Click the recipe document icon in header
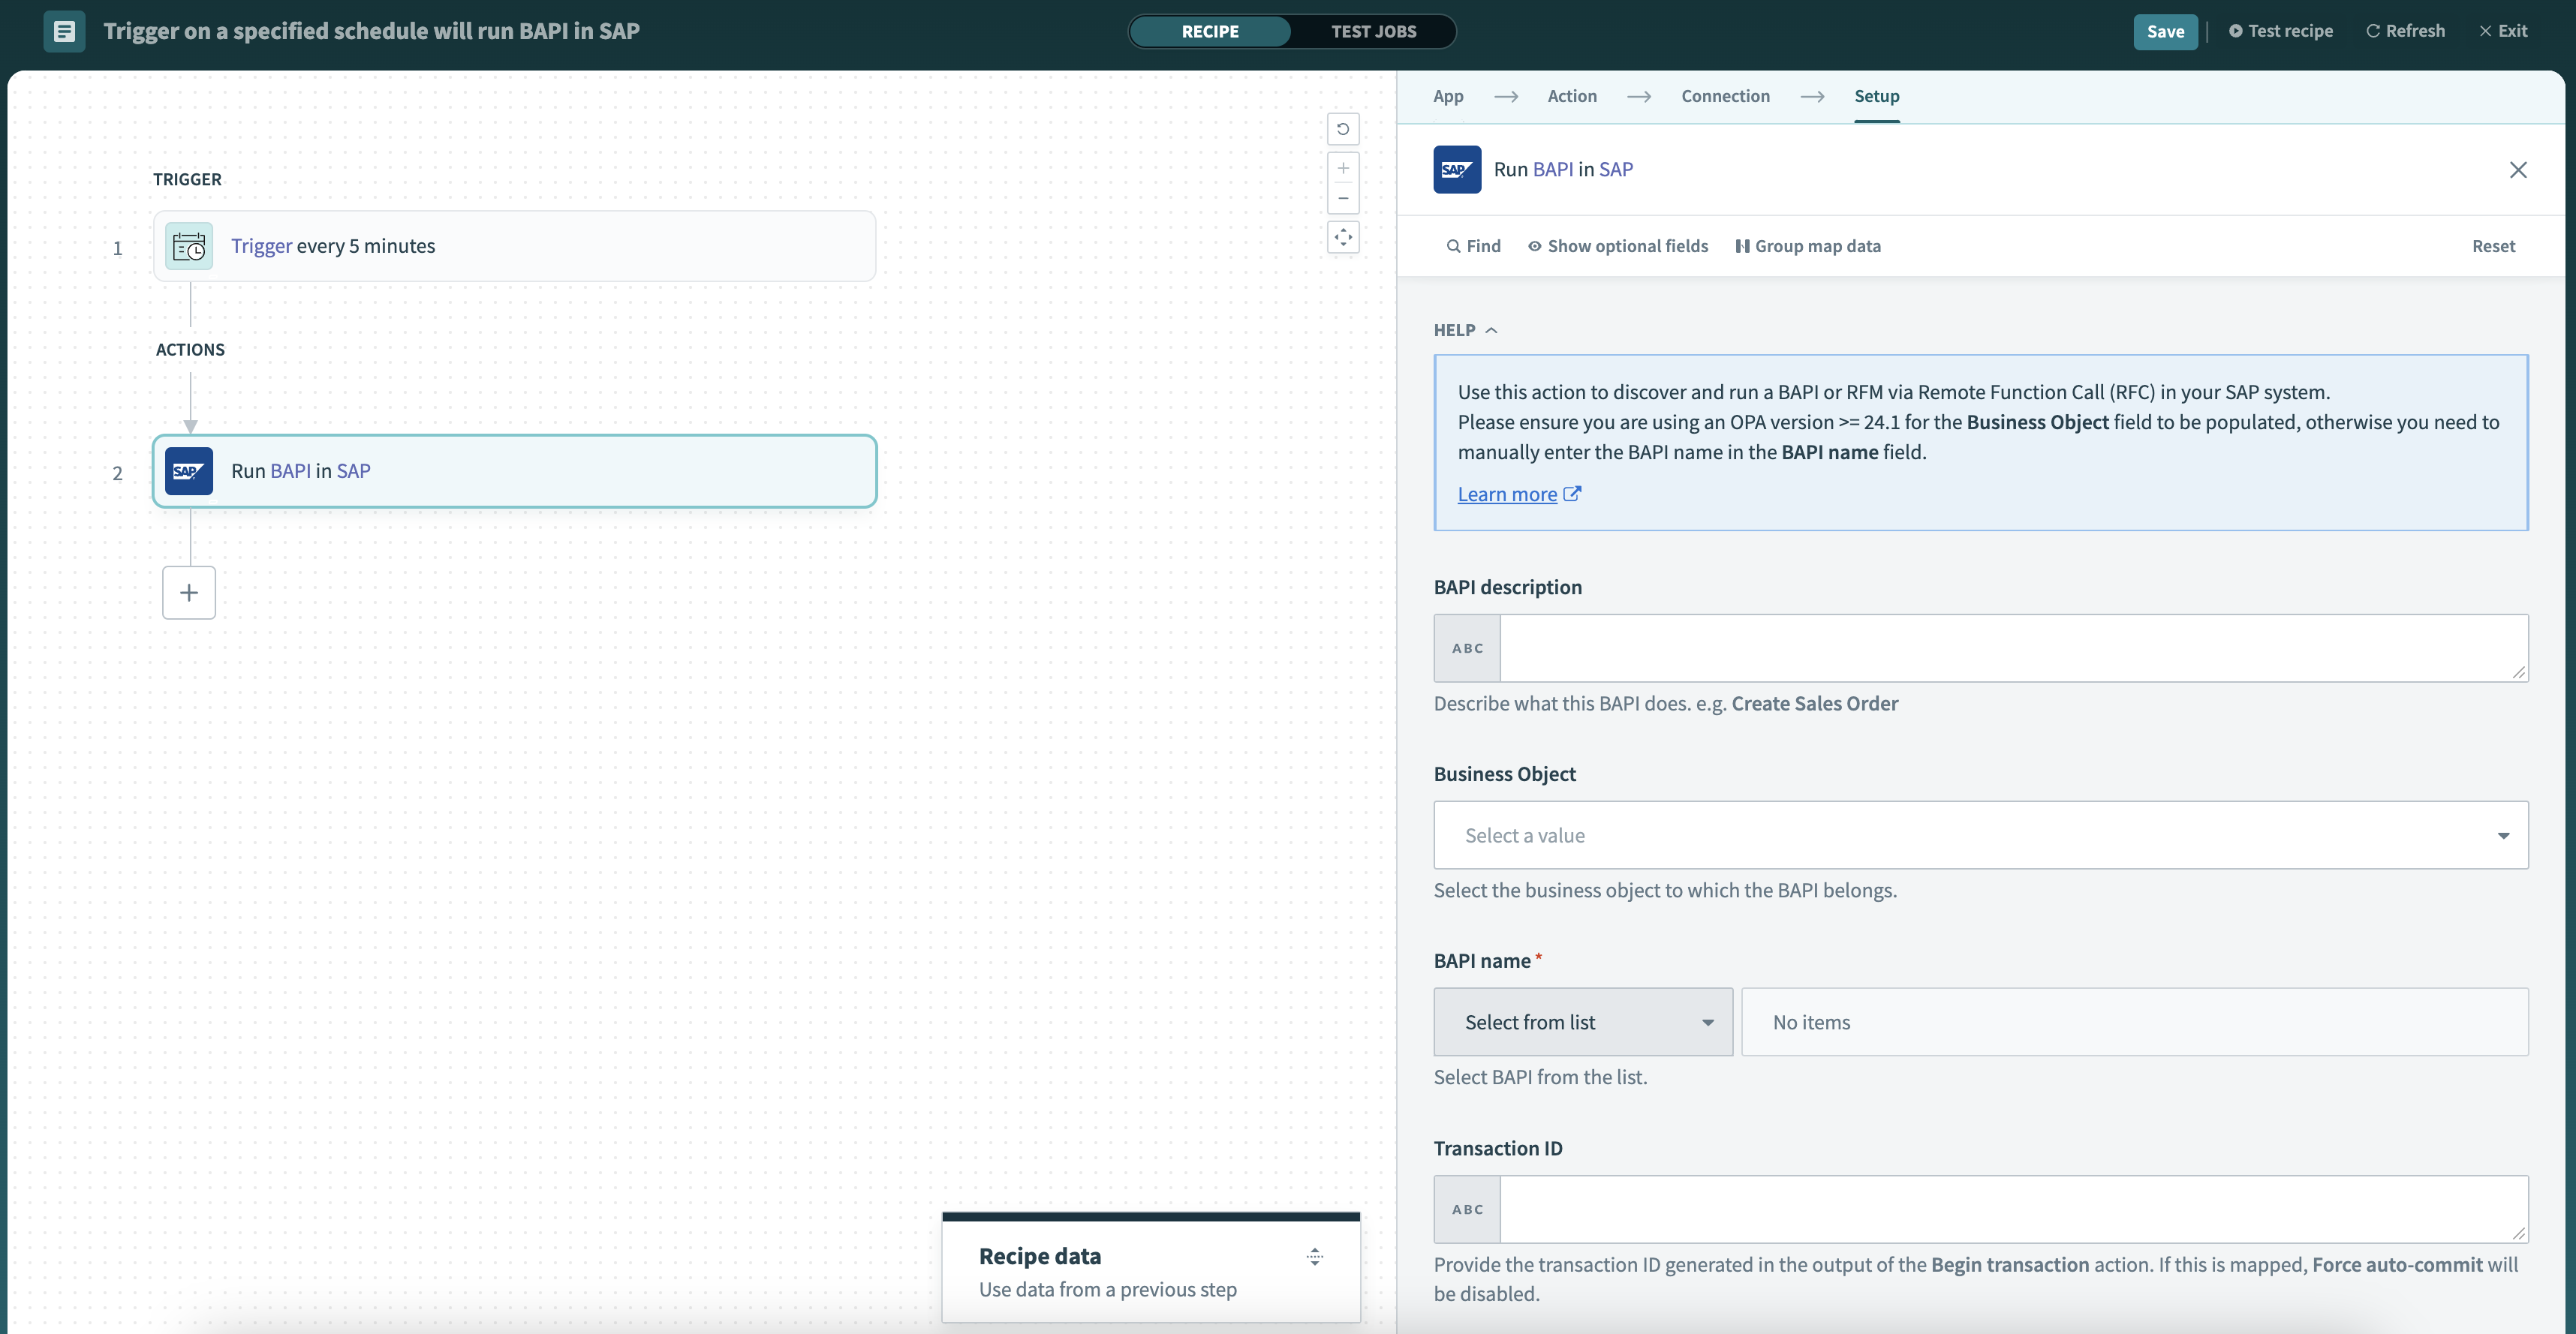This screenshot has width=2576, height=1334. (64, 31)
